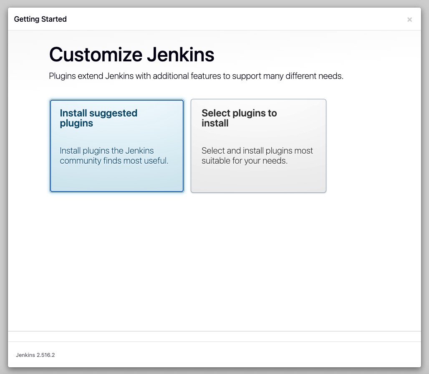Close the Getting Started dialog
The image size is (429, 374).
409,20
